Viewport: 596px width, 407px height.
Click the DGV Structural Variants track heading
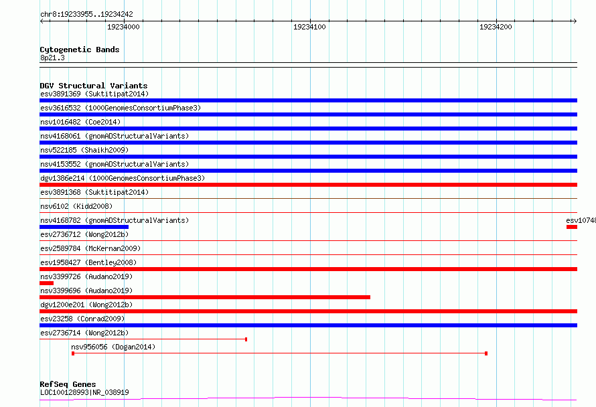[94, 86]
